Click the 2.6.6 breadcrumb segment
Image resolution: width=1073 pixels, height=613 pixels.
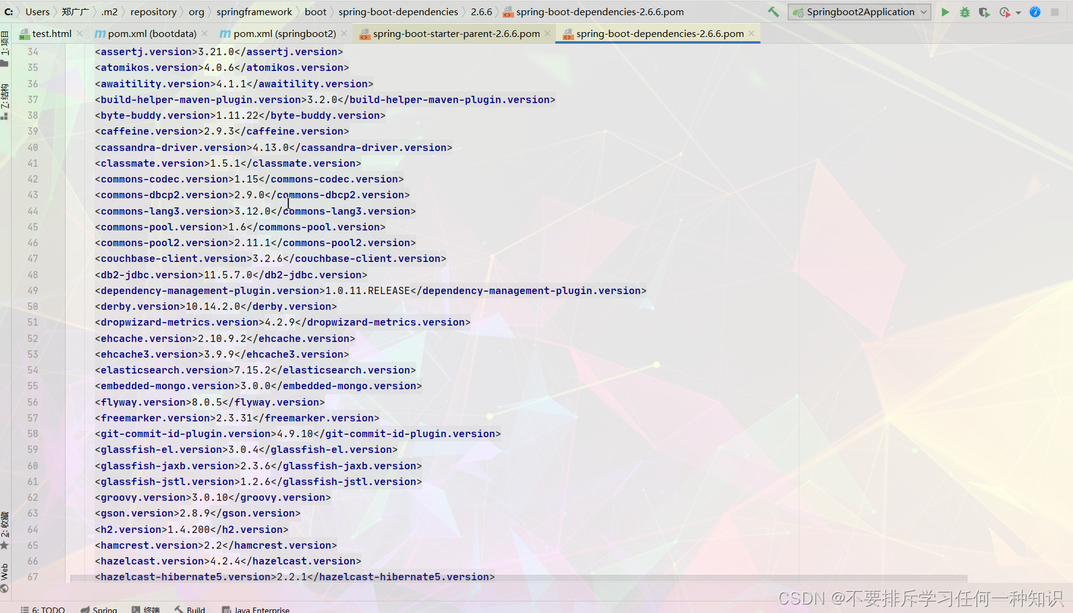(x=481, y=12)
